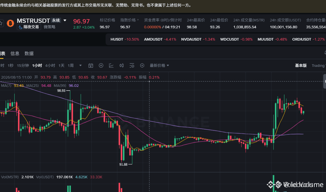Open the chart display settings icon
Viewport: 326px width, 192px height.
pos(132,65)
